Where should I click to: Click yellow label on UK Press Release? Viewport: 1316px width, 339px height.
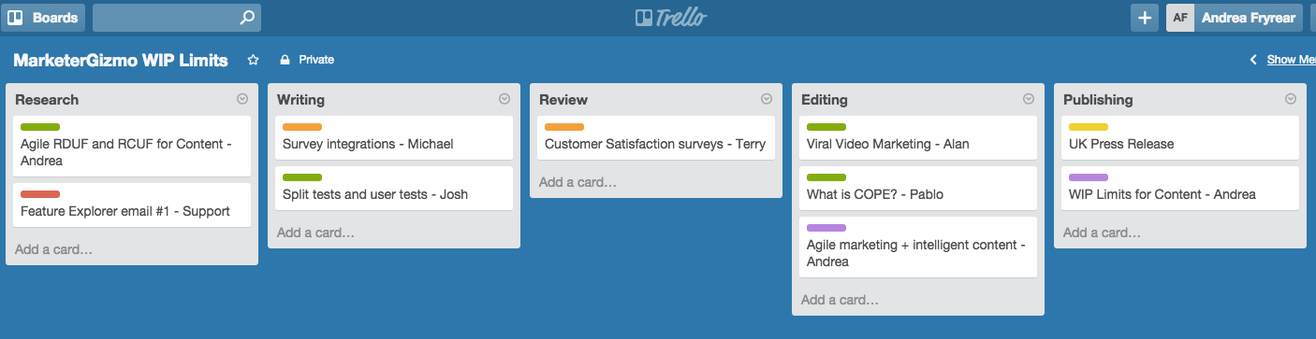click(x=1089, y=127)
